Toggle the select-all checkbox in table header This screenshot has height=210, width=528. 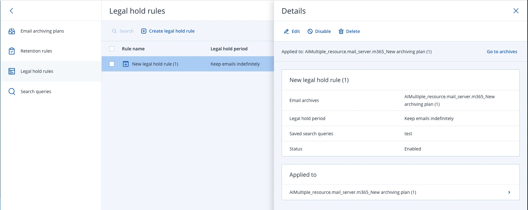(x=112, y=49)
